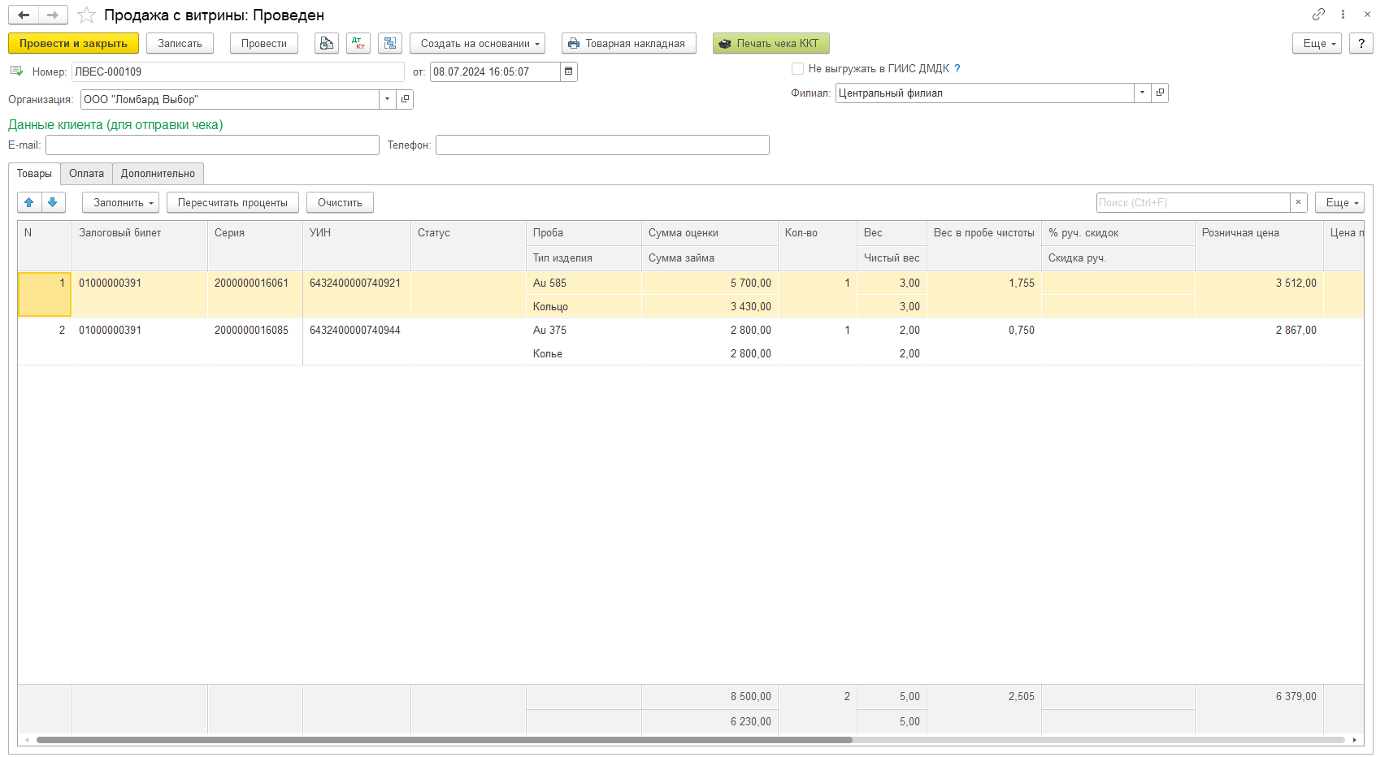Click the horizontal table scrollbar
The height and width of the screenshot is (757, 1389).
pos(444,740)
